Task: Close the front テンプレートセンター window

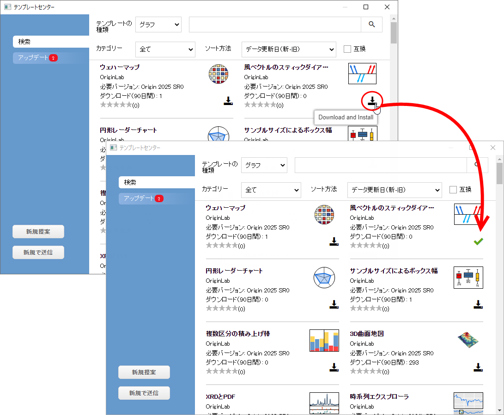Action: [493, 148]
